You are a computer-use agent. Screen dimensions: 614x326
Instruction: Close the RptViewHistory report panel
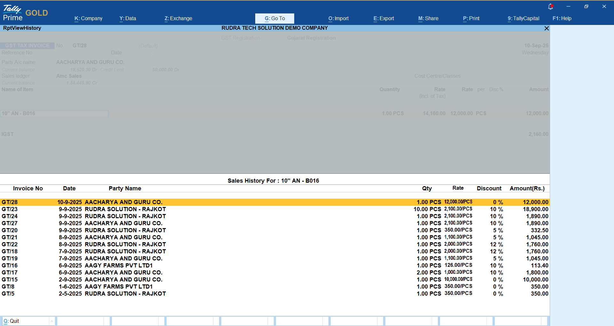coord(547,28)
